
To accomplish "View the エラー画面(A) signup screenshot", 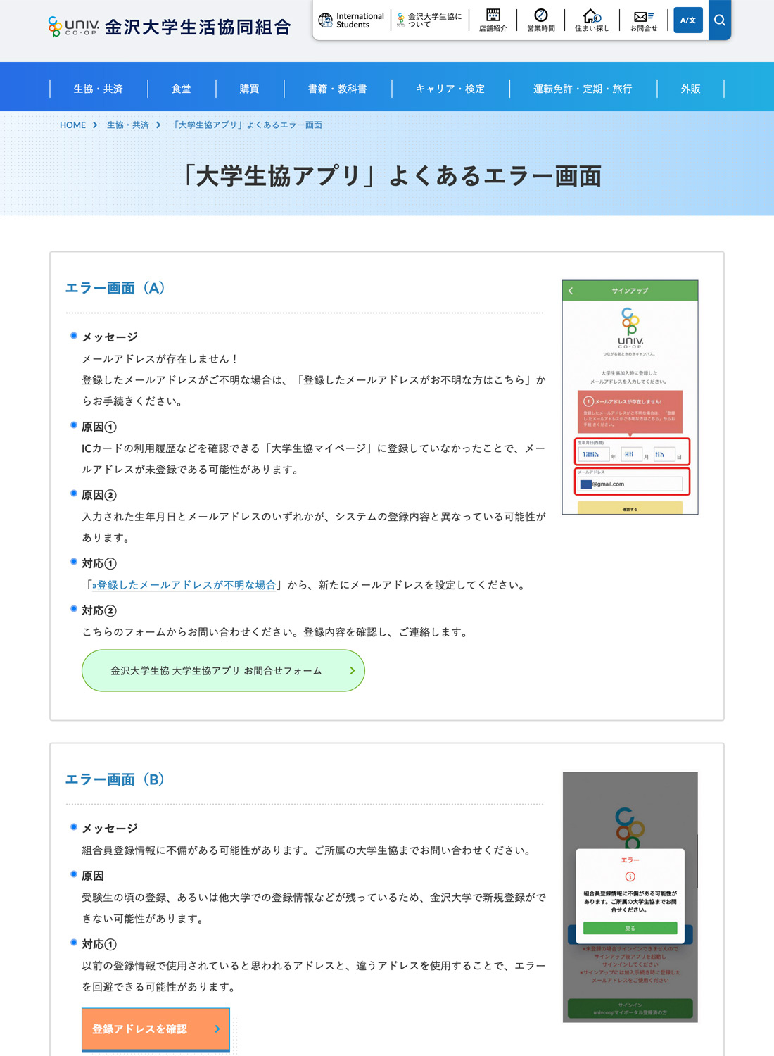I will tap(630, 397).
